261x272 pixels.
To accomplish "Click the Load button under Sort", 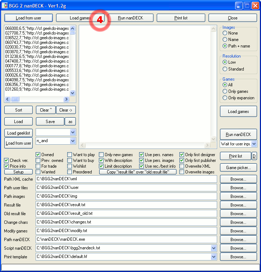I will coord(19,122).
